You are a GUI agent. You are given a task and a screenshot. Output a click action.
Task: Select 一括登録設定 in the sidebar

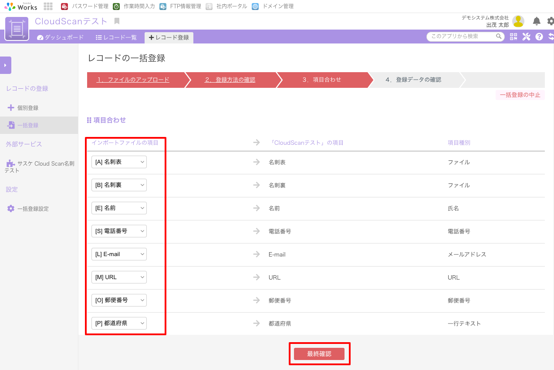click(x=33, y=209)
